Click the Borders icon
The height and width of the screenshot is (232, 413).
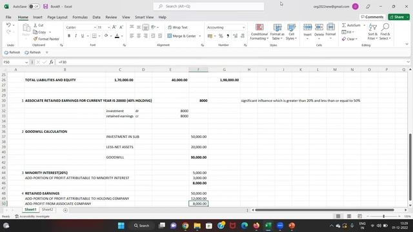click(94, 36)
